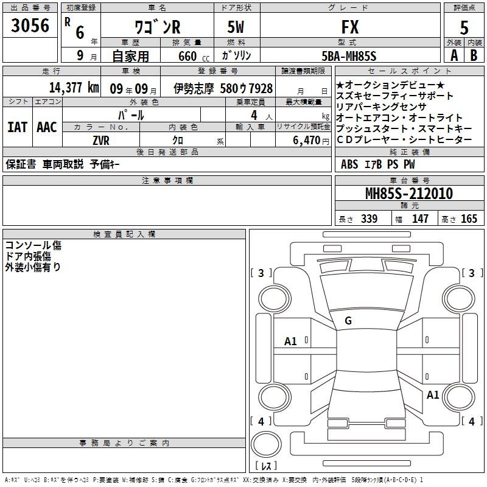
Task: Click exterior rating A
Action: 454,55
